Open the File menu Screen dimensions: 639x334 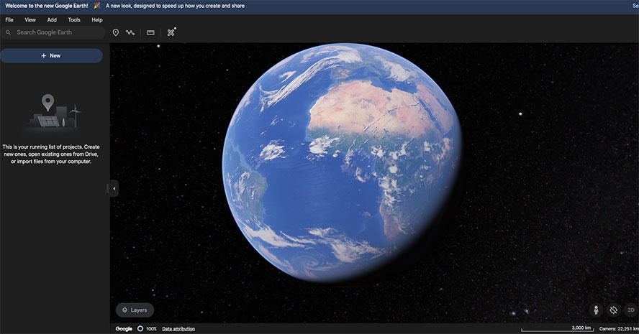(x=9, y=19)
